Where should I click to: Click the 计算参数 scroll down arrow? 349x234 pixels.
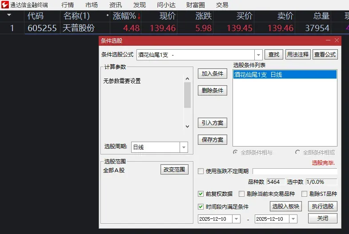tap(188, 126)
